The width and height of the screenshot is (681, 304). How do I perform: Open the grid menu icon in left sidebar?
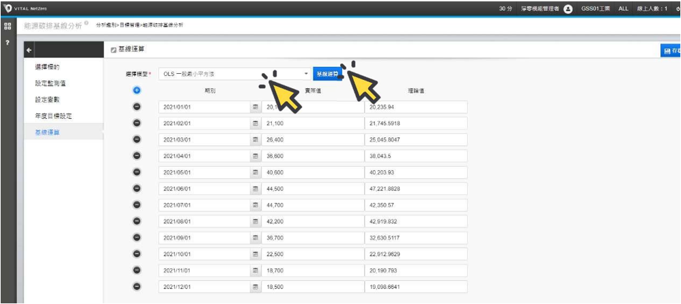point(8,26)
